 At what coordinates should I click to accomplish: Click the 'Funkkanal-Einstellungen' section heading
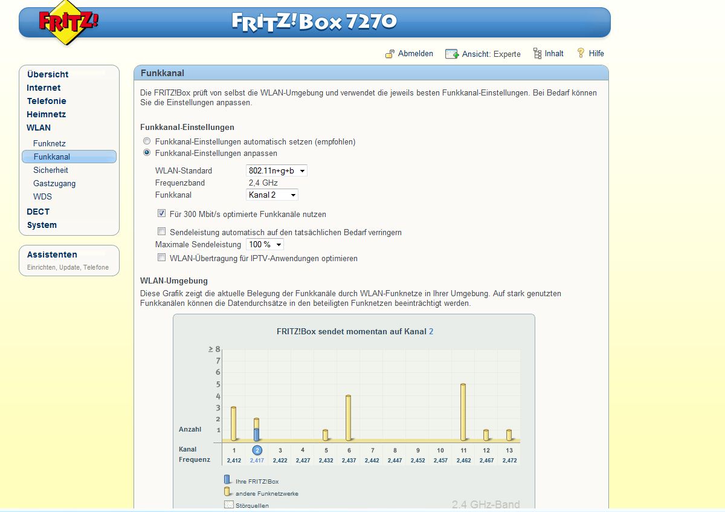187,127
